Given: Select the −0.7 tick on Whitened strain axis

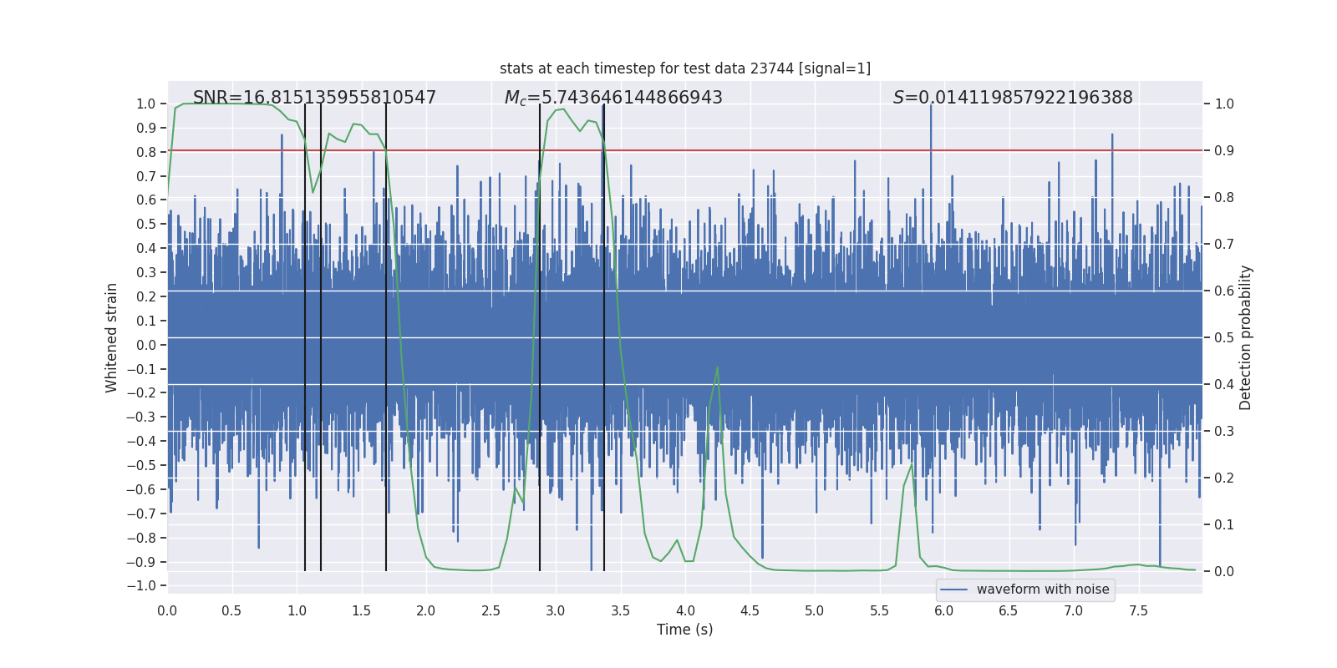Looking at the screenshot, I should click(141, 514).
